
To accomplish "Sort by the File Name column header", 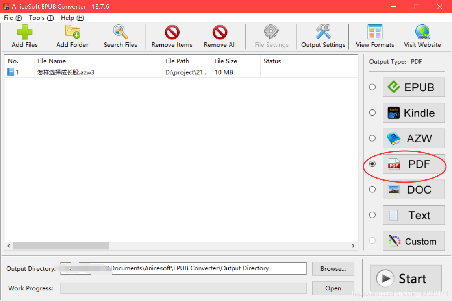I will [98, 61].
